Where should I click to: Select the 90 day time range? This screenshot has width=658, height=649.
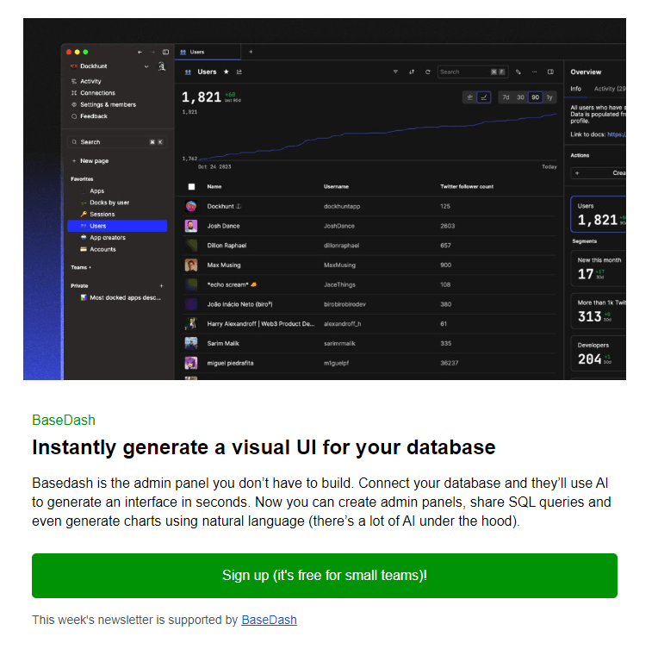point(535,97)
